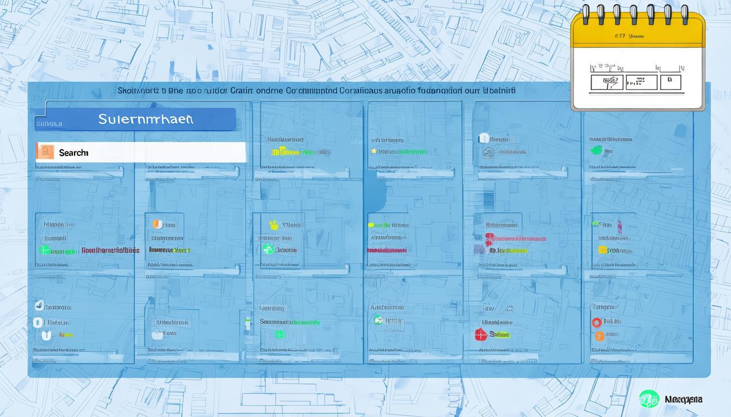Click the first box in the calendar notepad
Viewport: 731px width, 417px height.
pos(606,83)
